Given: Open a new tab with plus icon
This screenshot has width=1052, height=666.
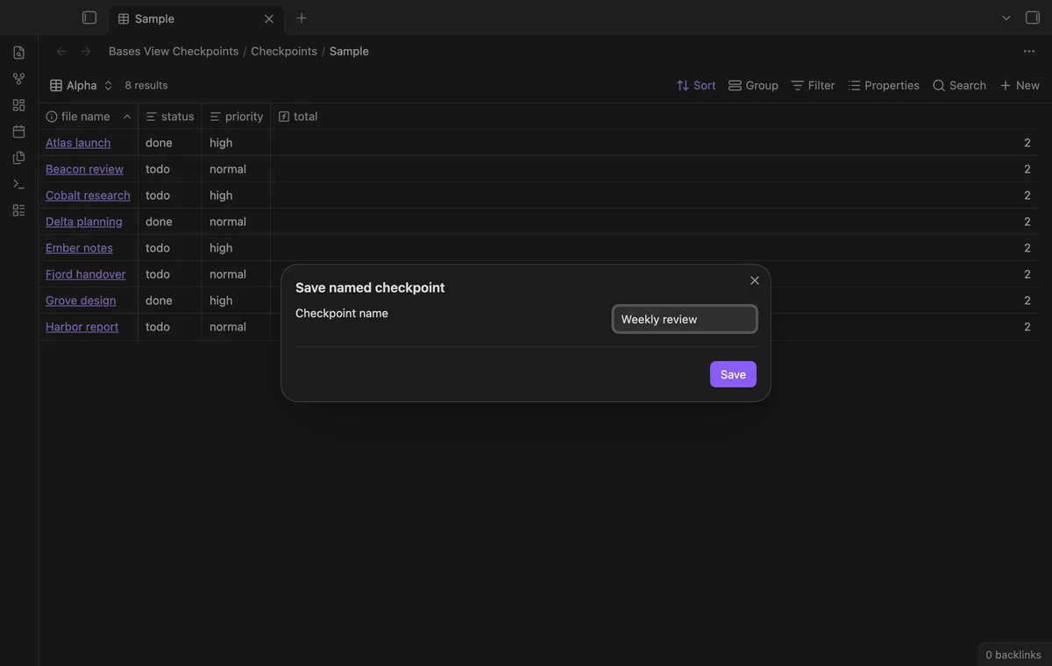Looking at the screenshot, I should [x=302, y=18].
